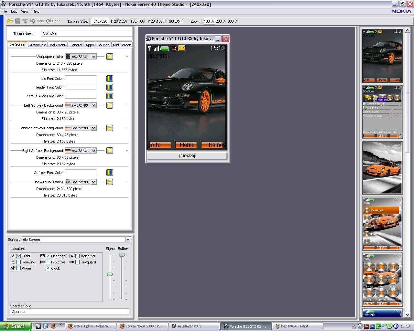Viewport: 414px width, 331px height.
Task: Switch to the General tab
Action: click(76, 45)
